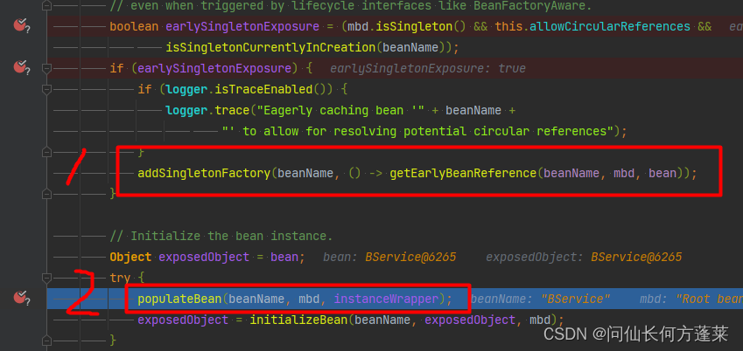The image size is (743, 351).
Task: Collapse the if (logger.isTraceEnabled()) block
Action: (x=46, y=89)
